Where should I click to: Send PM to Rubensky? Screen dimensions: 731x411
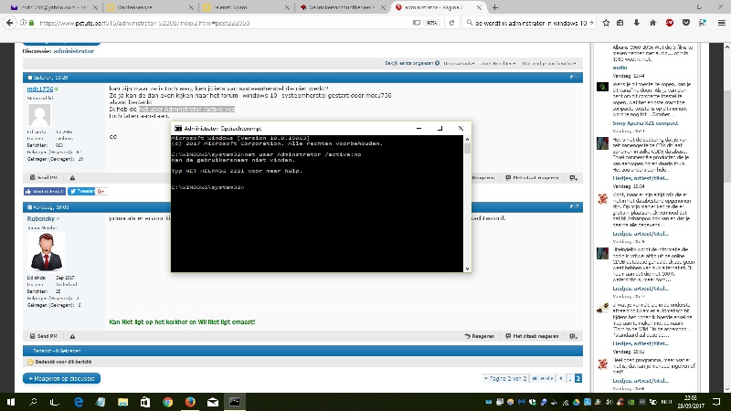pyautogui.click(x=43, y=336)
